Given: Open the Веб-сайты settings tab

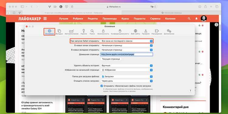Looking at the screenshot, I should coord(135,32).
